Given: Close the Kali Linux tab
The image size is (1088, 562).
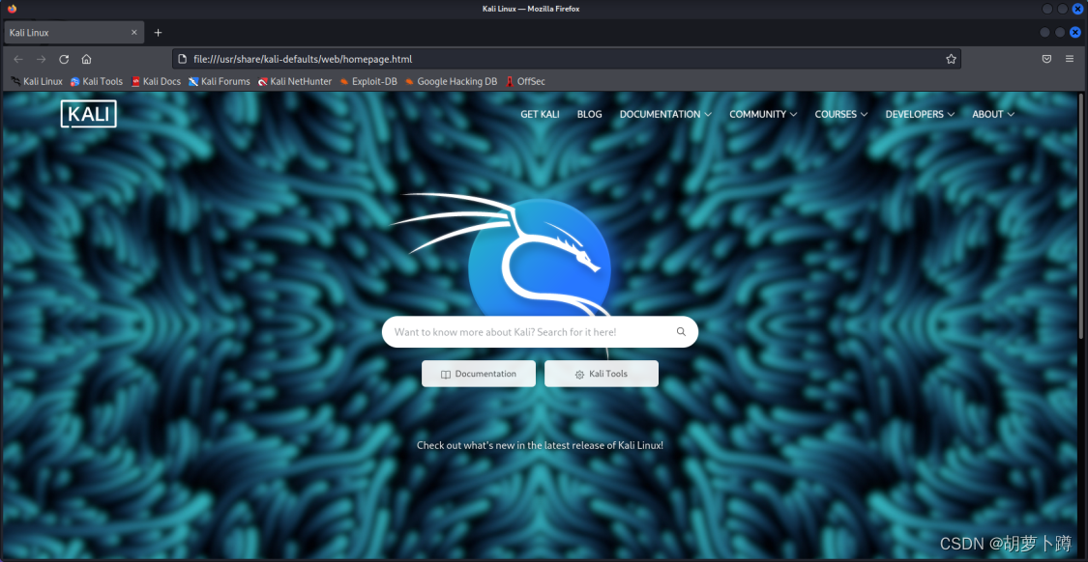Looking at the screenshot, I should click(133, 33).
